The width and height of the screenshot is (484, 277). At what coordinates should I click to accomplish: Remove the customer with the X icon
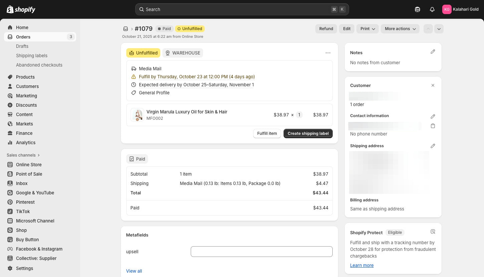433,85
